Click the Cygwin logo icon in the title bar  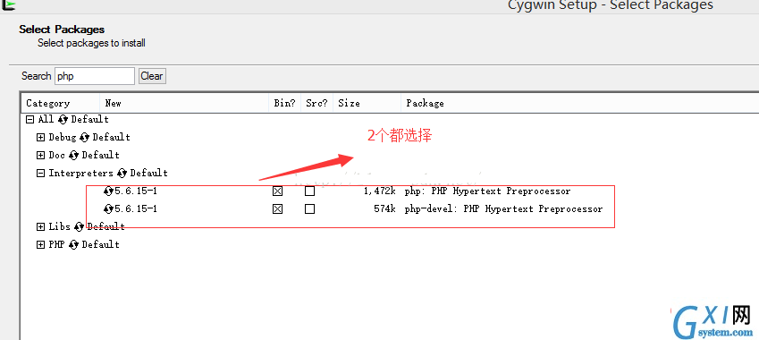pos(8,4)
